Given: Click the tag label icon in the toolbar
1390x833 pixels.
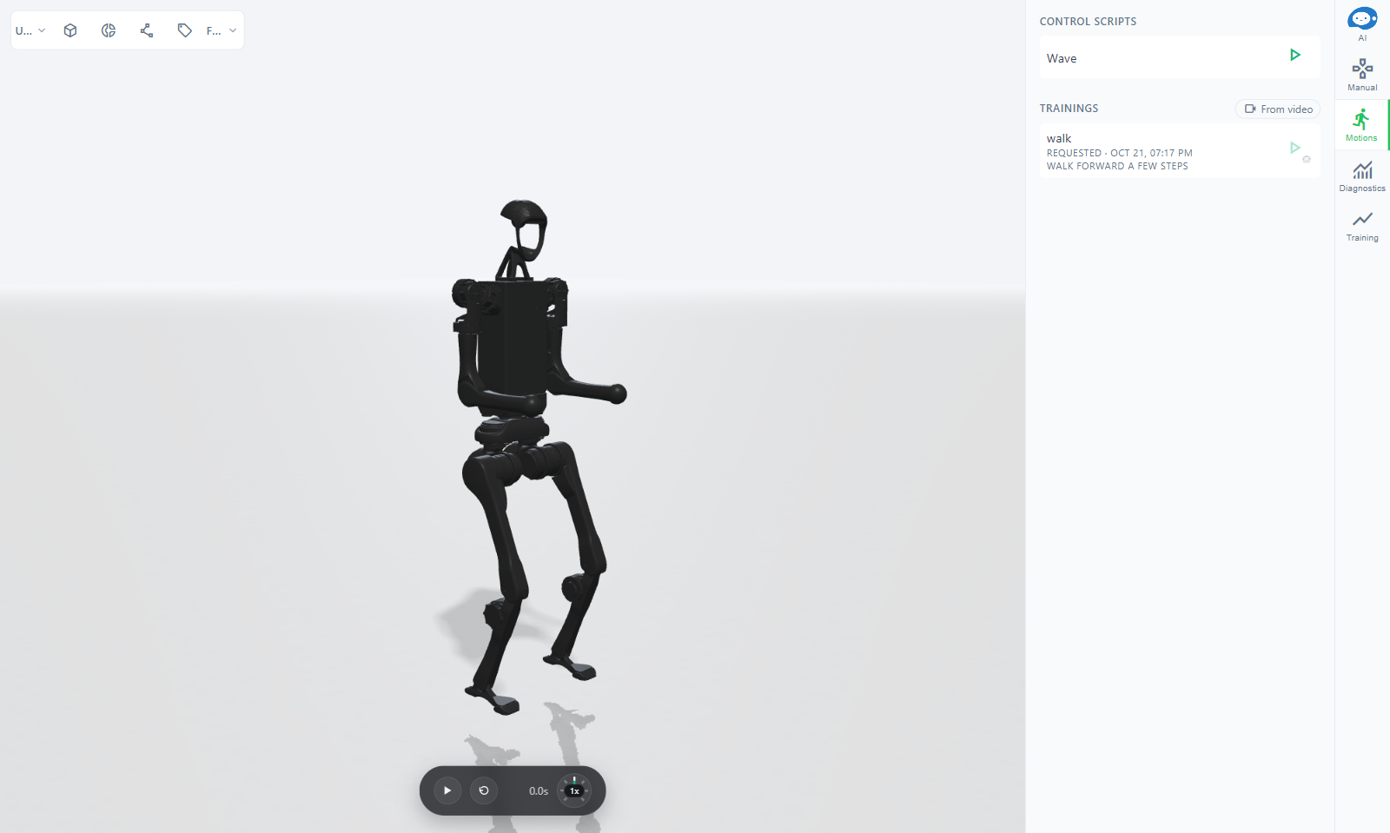Looking at the screenshot, I should tap(185, 30).
